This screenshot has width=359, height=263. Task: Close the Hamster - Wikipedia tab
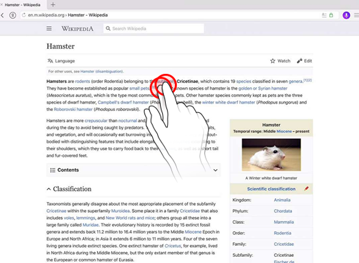[2, 5]
